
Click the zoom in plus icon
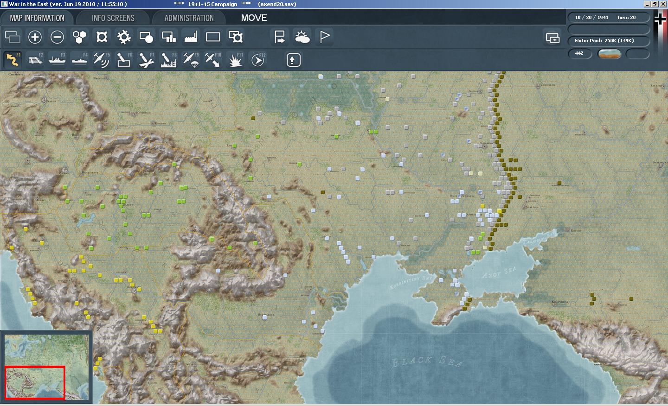(35, 37)
